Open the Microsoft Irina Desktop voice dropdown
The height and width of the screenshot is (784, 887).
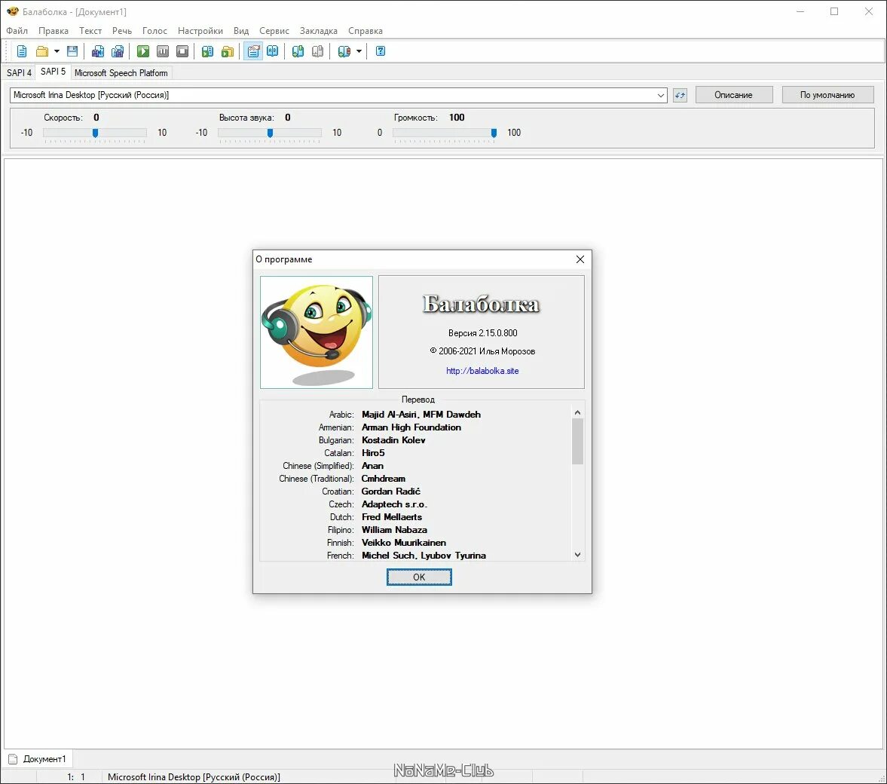tap(338, 95)
